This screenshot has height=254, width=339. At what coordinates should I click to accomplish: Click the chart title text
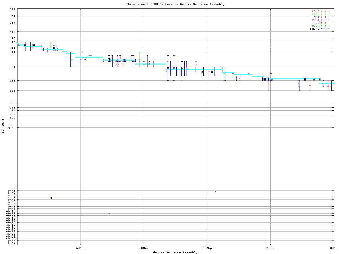click(x=175, y=4)
